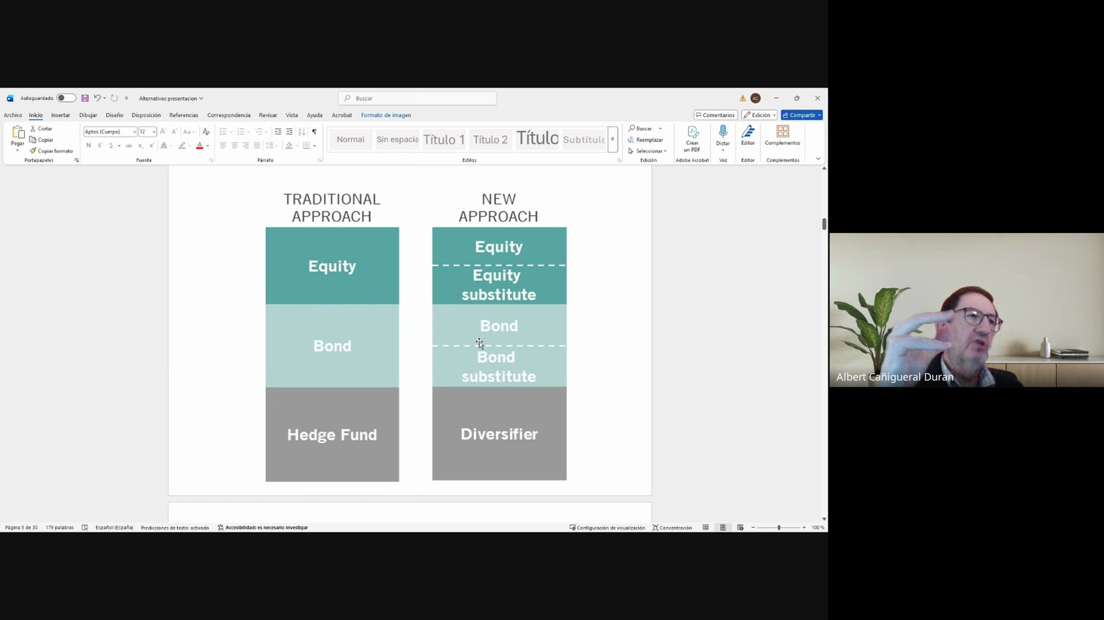Switch to the Formato de imagen tab
This screenshot has width=1104, height=620.
pyautogui.click(x=386, y=115)
